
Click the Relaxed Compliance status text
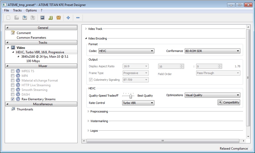pyautogui.click(x=234, y=149)
